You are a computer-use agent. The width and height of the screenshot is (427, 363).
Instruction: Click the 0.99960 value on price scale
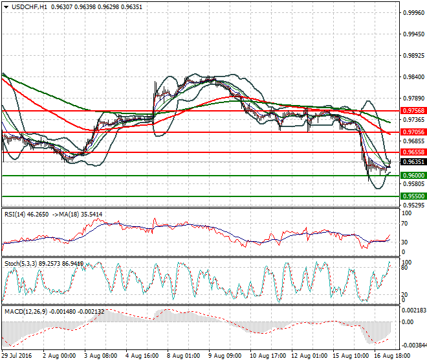(413, 12)
